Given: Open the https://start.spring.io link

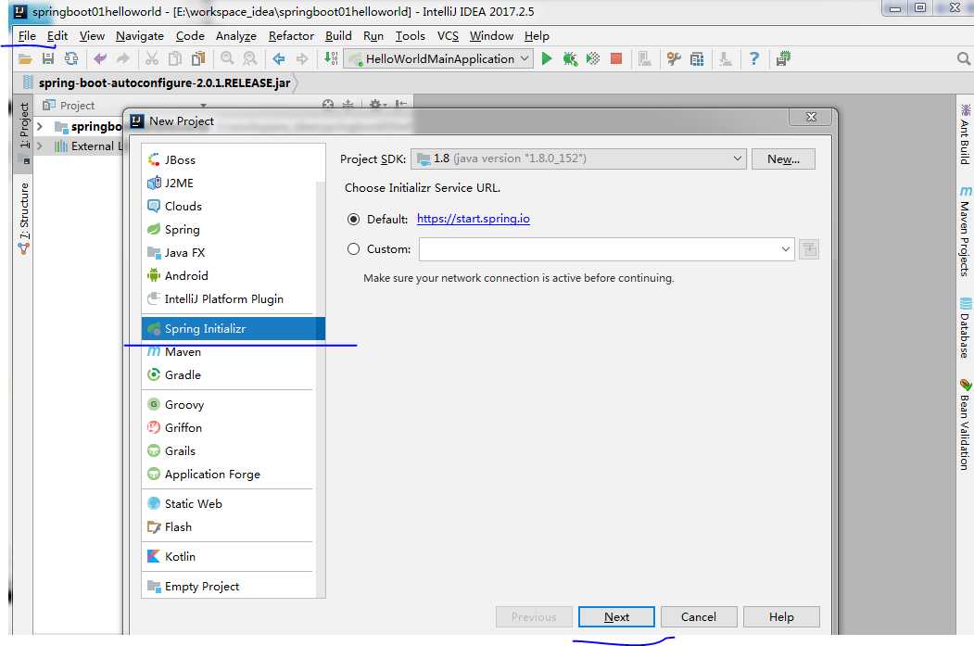Looking at the screenshot, I should click(x=474, y=219).
